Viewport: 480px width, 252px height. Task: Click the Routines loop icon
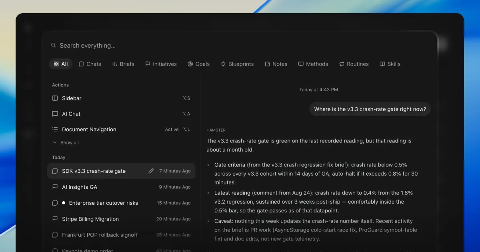point(342,64)
